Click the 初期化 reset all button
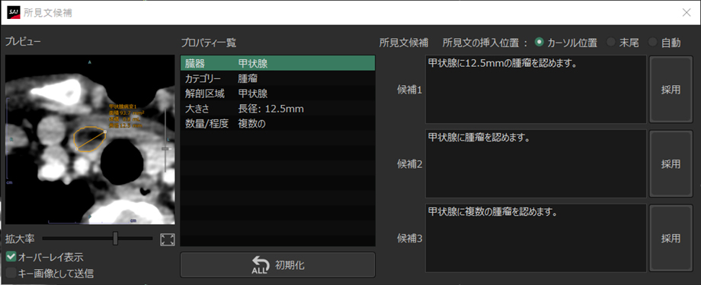 pos(277,265)
